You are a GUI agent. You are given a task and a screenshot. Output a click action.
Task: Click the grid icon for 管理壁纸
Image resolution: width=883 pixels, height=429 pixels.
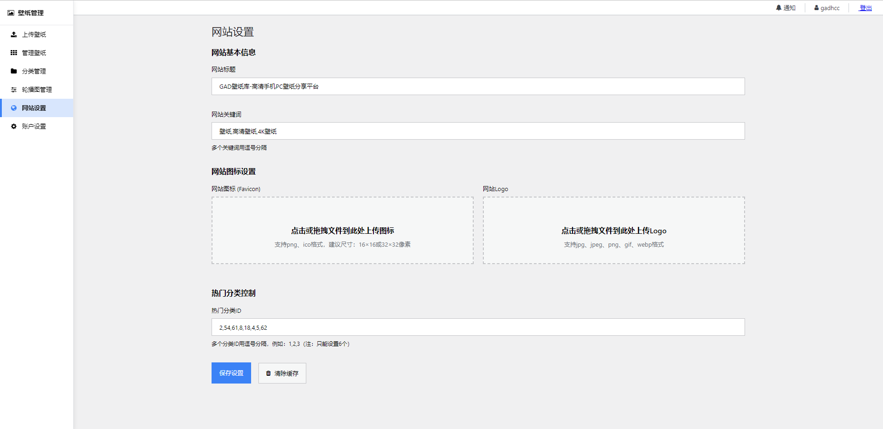(14, 53)
